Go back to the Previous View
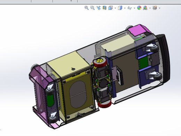The height and width of the screenshot is (136, 181). tap(99, 8)
